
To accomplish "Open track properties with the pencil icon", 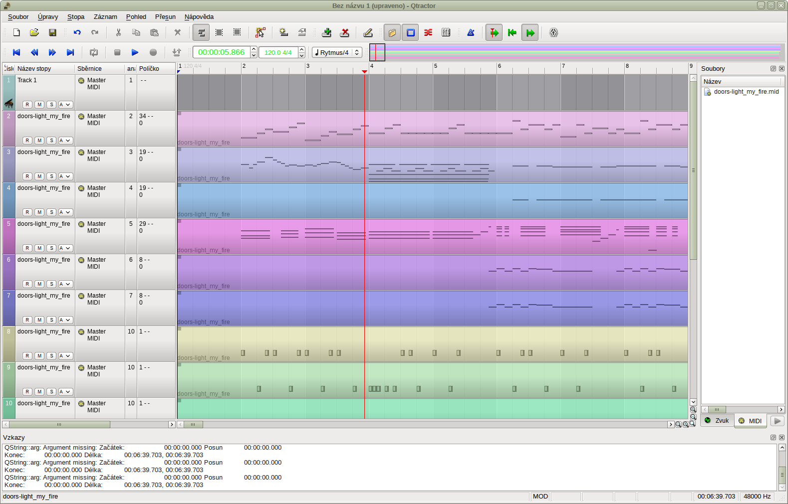I will click(368, 32).
